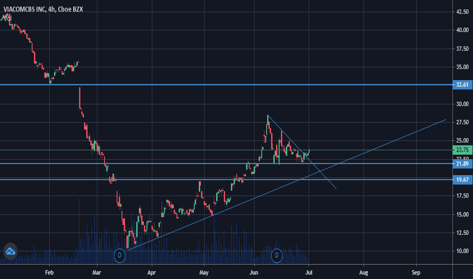Click the May label on time axis
Viewport: 473px width, 279px height.
(x=204, y=273)
